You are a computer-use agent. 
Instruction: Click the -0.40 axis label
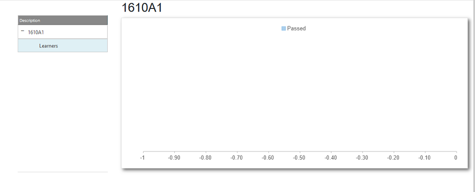[x=331, y=158]
